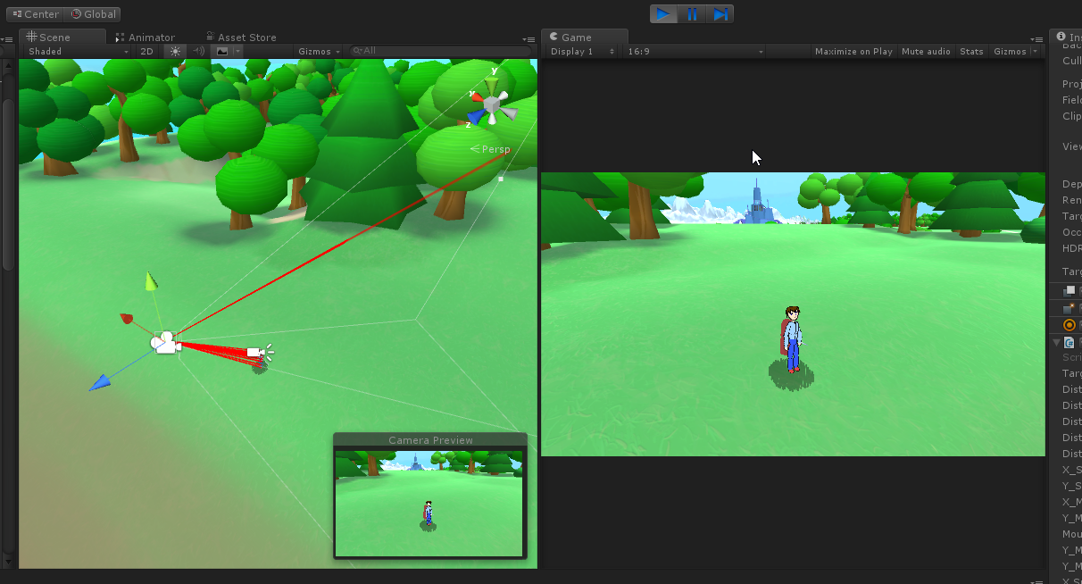Pause the game with the Pause button
This screenshot has height=584, width=1082.
pyautogui.click(x=692, y=14)
